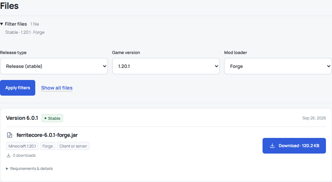This screenshot has width=332, height=182.
Task: Open the Mod loader dropdown showing Forge
Action: (x=278, y=66)
